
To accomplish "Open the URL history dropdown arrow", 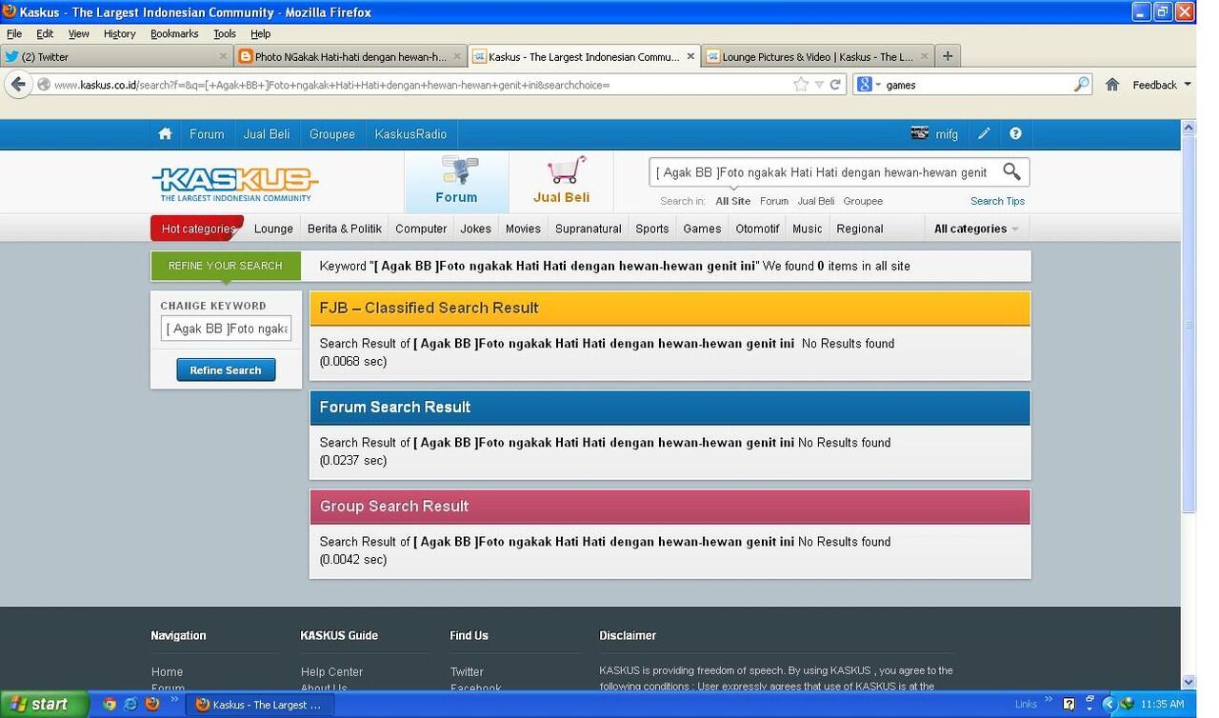I will (819, 85).
